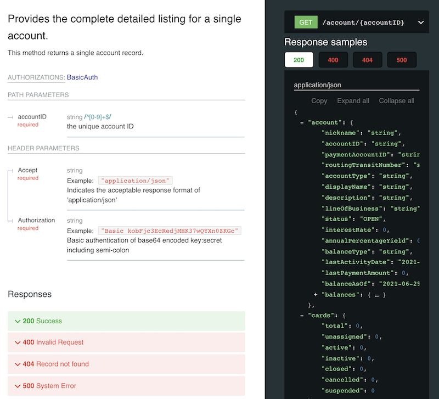The width and height of the screenshot is (439, 399).
Task: Expand the endpoint path dropdown chevron
Action: pos(421,23)
